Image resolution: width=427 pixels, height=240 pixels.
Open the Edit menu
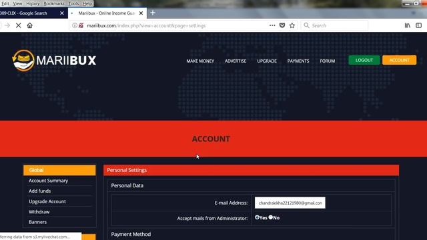[5, 3]
